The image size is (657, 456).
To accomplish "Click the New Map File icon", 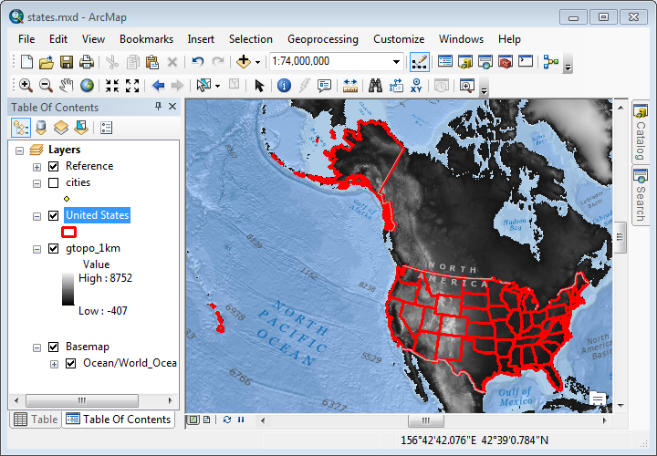I will click(x=26, y=62).
